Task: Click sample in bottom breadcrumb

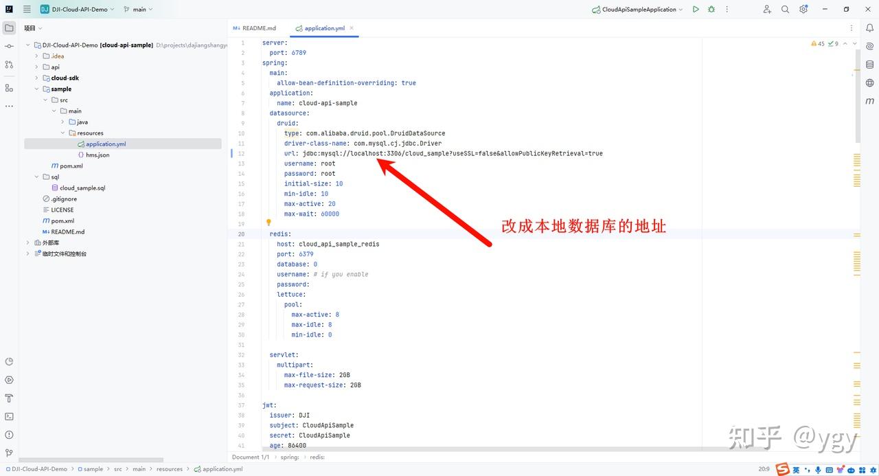Action: pyautogui.click(x=90, y=469)
